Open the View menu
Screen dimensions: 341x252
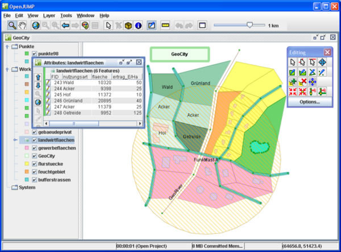(33, 15)
